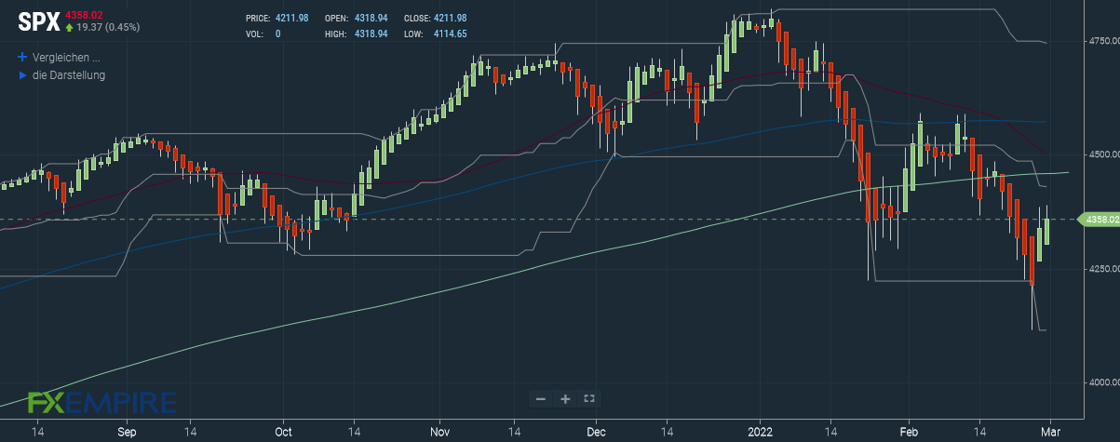Image resolution: width=1120 pixels, height=442 pixels.
Task: Click the 19.37 (0.45%) change text
Action: (x=108, y=27)
